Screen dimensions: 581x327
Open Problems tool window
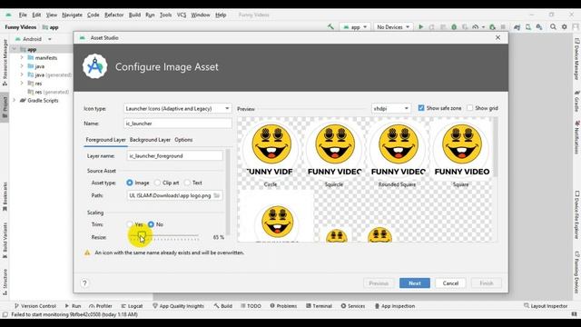(x=283, y=306)
